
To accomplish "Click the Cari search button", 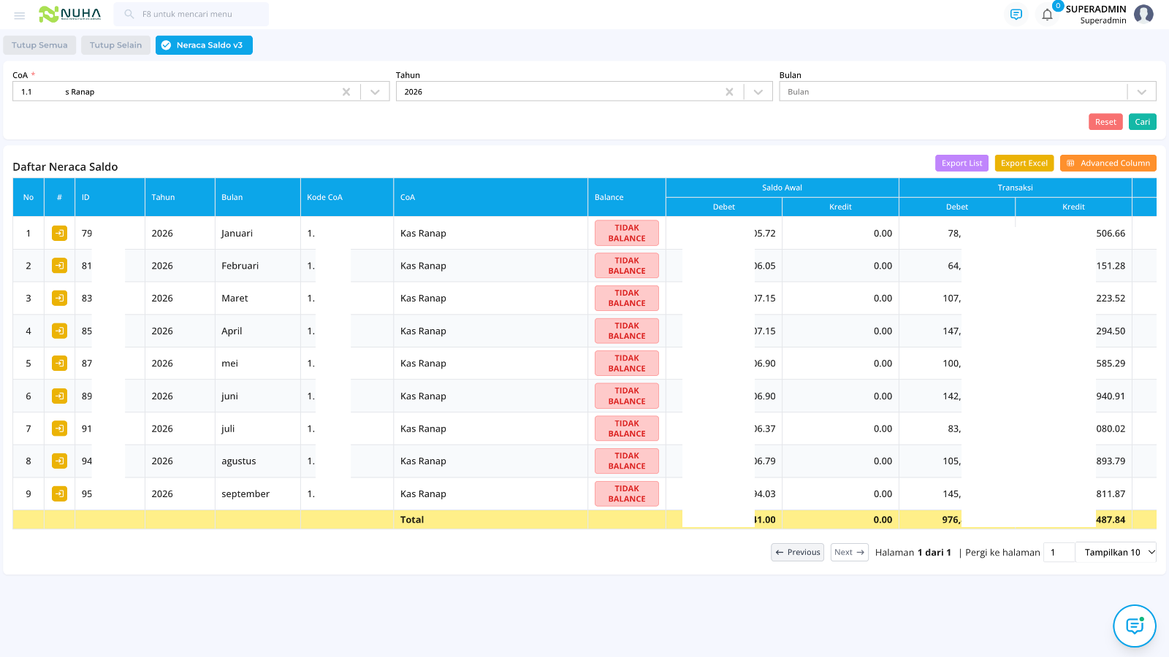I will (x=1143, y=122).
